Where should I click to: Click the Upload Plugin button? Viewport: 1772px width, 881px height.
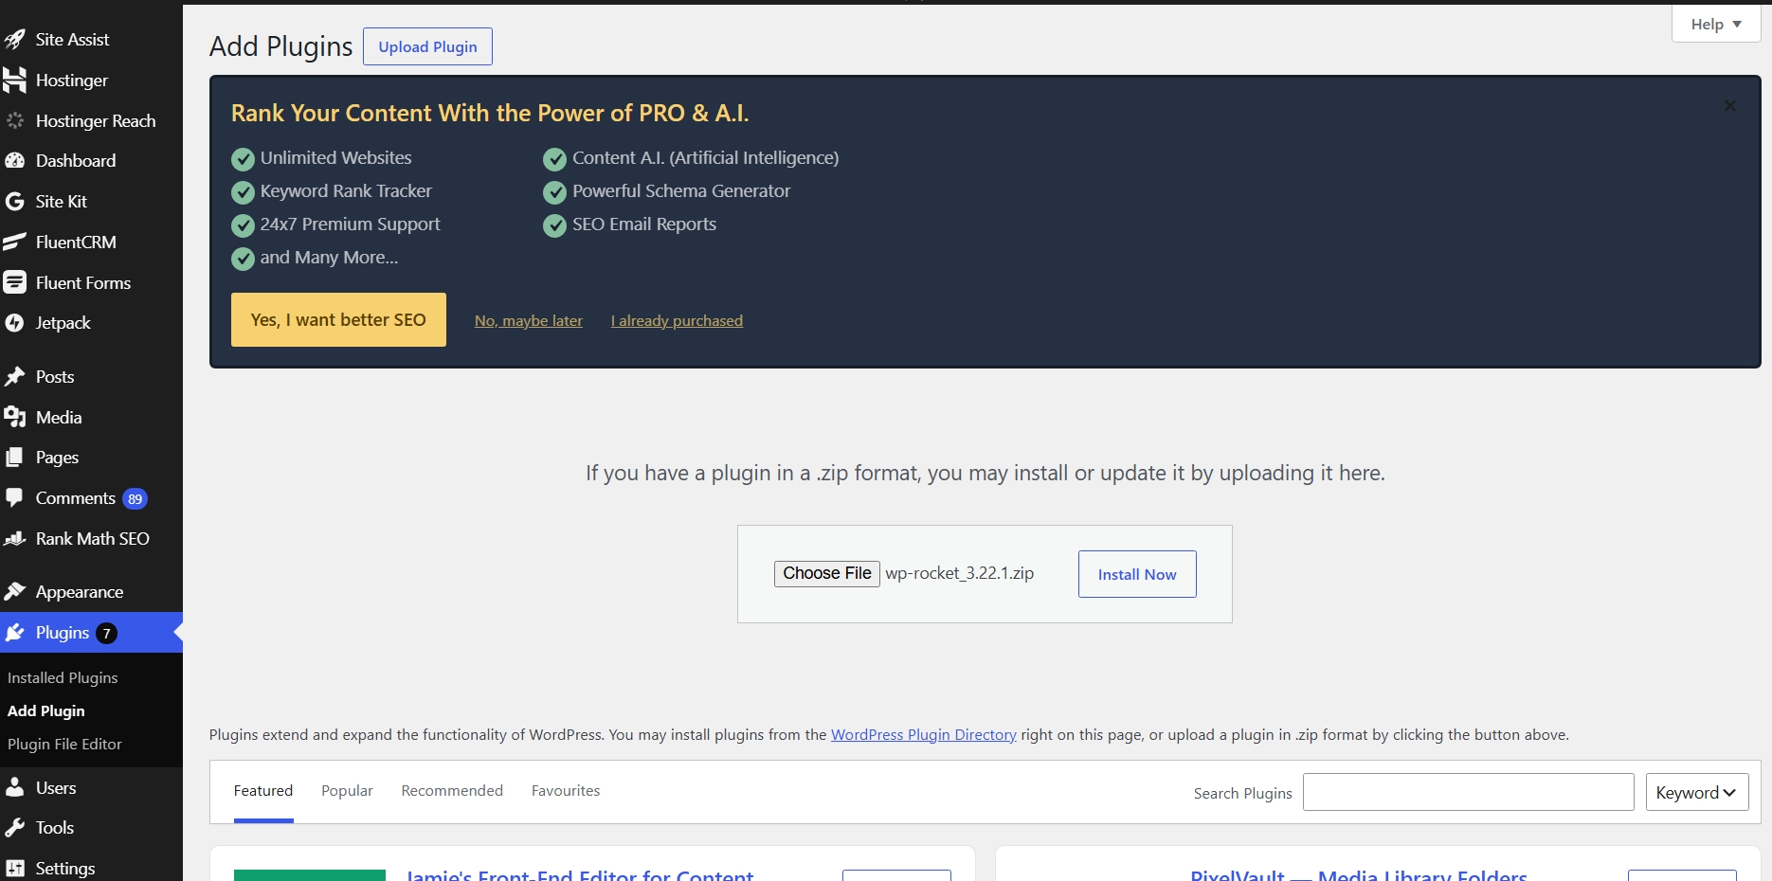coord(427,46)
